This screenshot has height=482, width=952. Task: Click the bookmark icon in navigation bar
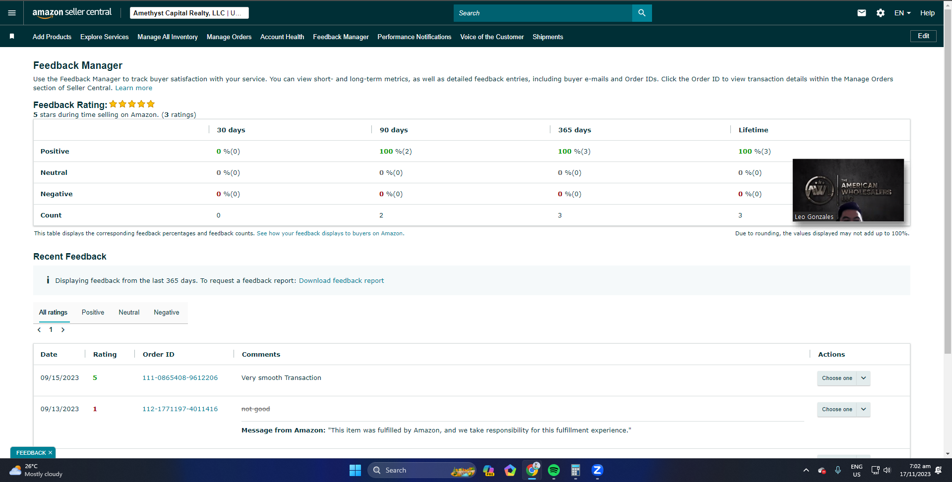pos(12,36)
